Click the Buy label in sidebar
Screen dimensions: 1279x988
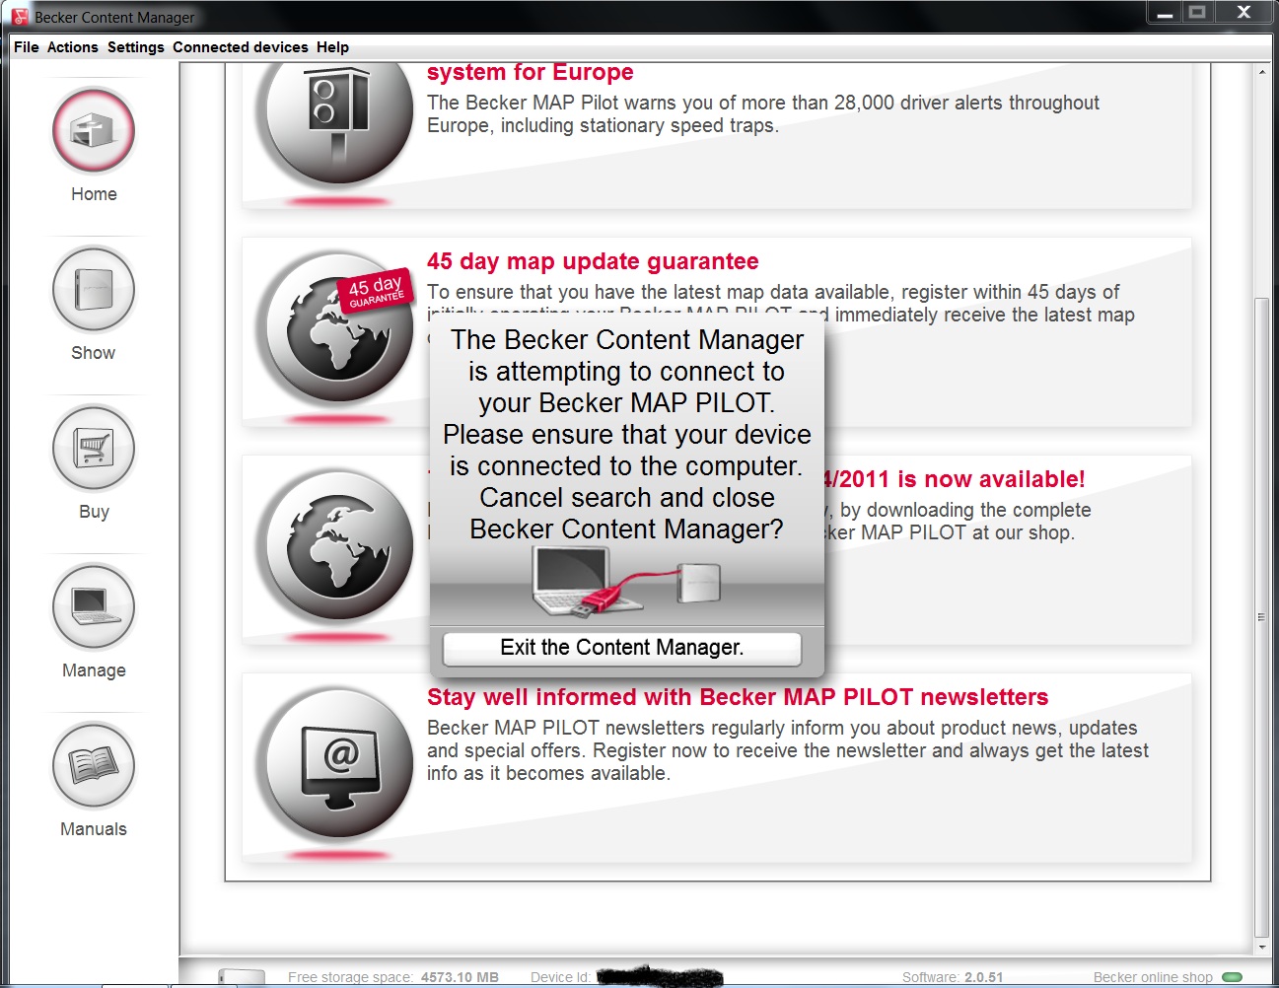click(94, 512)
